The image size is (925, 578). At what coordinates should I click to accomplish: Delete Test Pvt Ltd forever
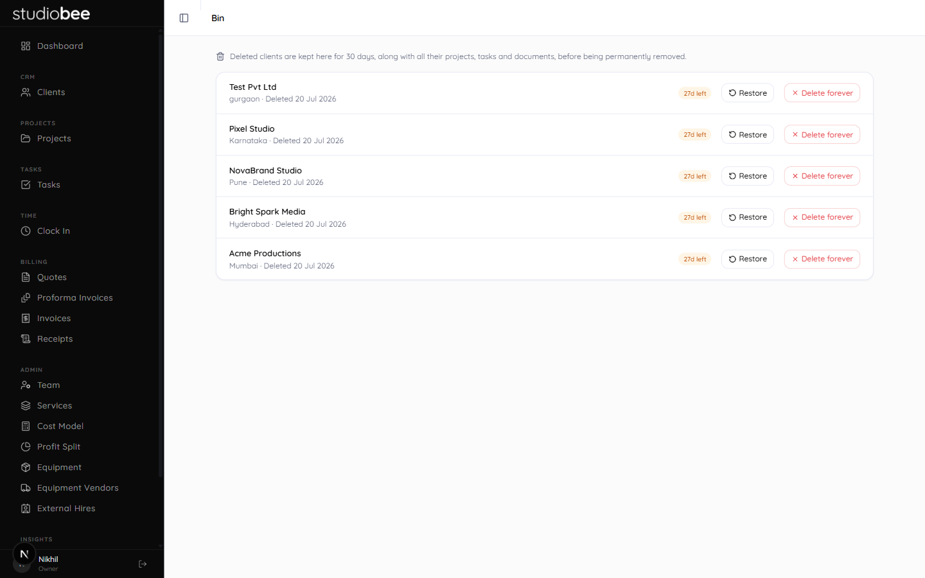click(x=822, y=93)
